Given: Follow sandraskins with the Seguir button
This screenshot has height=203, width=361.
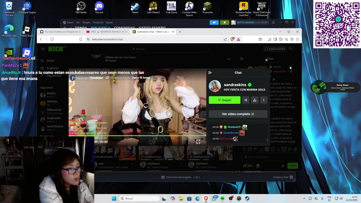Looking at the screenshot, I should pos(224,100).
